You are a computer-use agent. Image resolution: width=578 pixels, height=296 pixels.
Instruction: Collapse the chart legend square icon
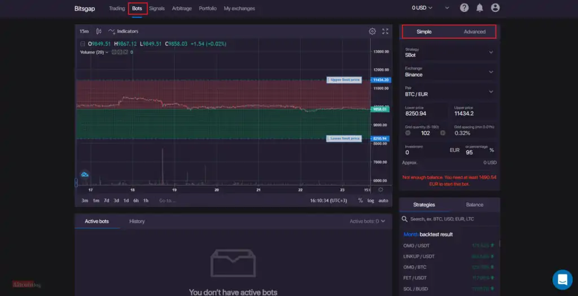(x=82, y=44)
